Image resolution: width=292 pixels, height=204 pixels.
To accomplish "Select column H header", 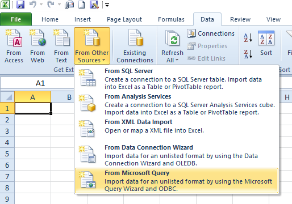I will [286, 97].
